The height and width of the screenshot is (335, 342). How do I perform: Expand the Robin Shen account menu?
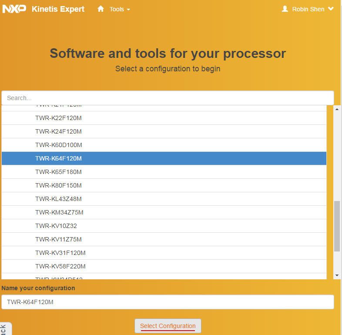(x=313, y=9)
